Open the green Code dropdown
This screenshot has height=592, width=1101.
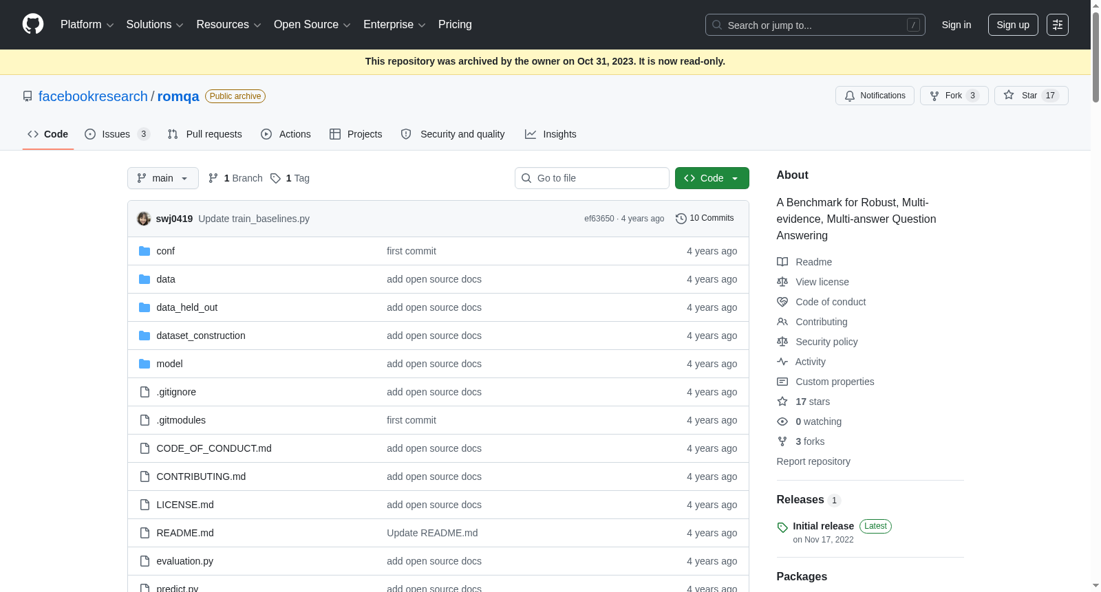[712, 178]
